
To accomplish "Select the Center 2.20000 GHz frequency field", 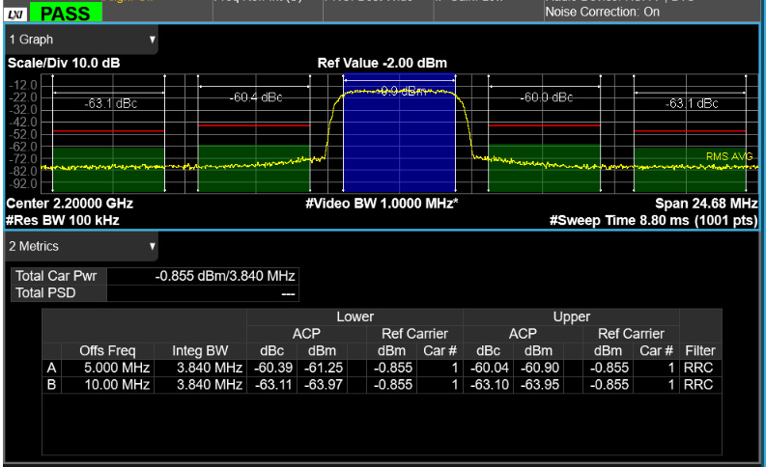I will (x=70, y=205).
